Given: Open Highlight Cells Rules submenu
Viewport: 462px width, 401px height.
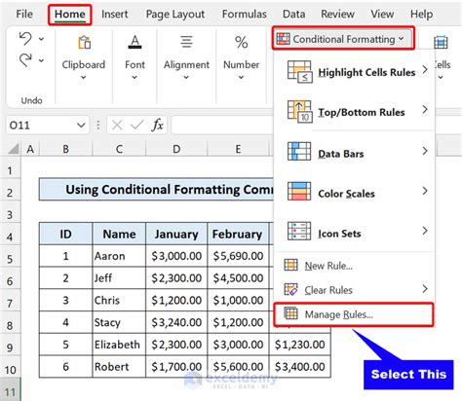Looking at the screenshot, I should pyautogui.click(x=355, y=72).
